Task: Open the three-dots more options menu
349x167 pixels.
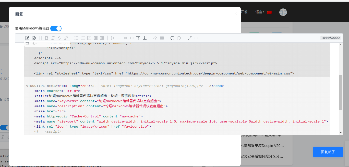Action: coord(196,38)
